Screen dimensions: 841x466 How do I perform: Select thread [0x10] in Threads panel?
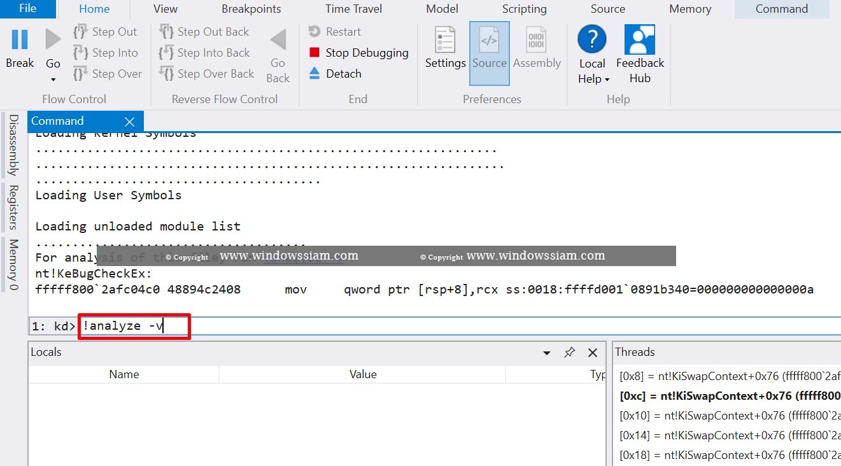coord(730,416)
